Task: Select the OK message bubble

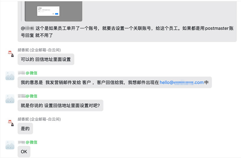Action: tap(24, 152)
